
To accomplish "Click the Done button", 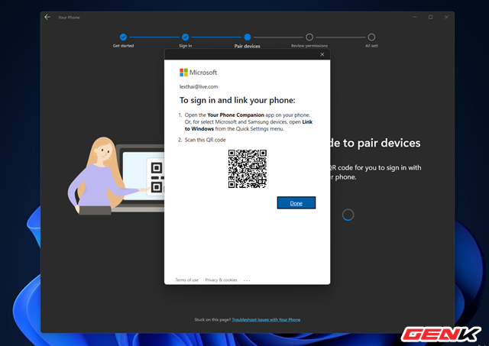I will click(x=296, y=203).
